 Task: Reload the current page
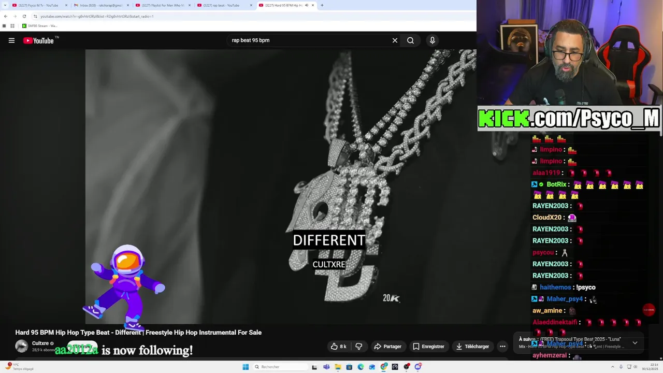pyautogui.click(x=24, y=16)
